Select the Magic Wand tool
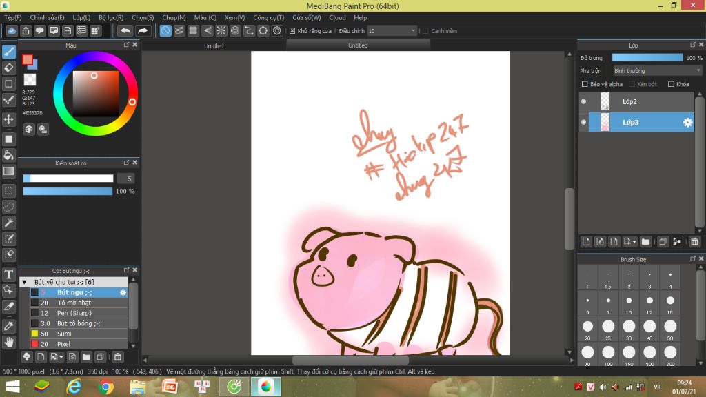Viewport: 706px width, 397px height. 9,223
